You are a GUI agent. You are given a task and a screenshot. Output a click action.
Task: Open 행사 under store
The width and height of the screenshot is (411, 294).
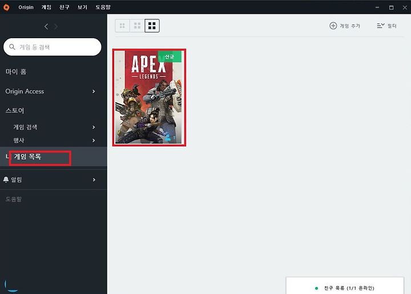click(x=19, y=140)
